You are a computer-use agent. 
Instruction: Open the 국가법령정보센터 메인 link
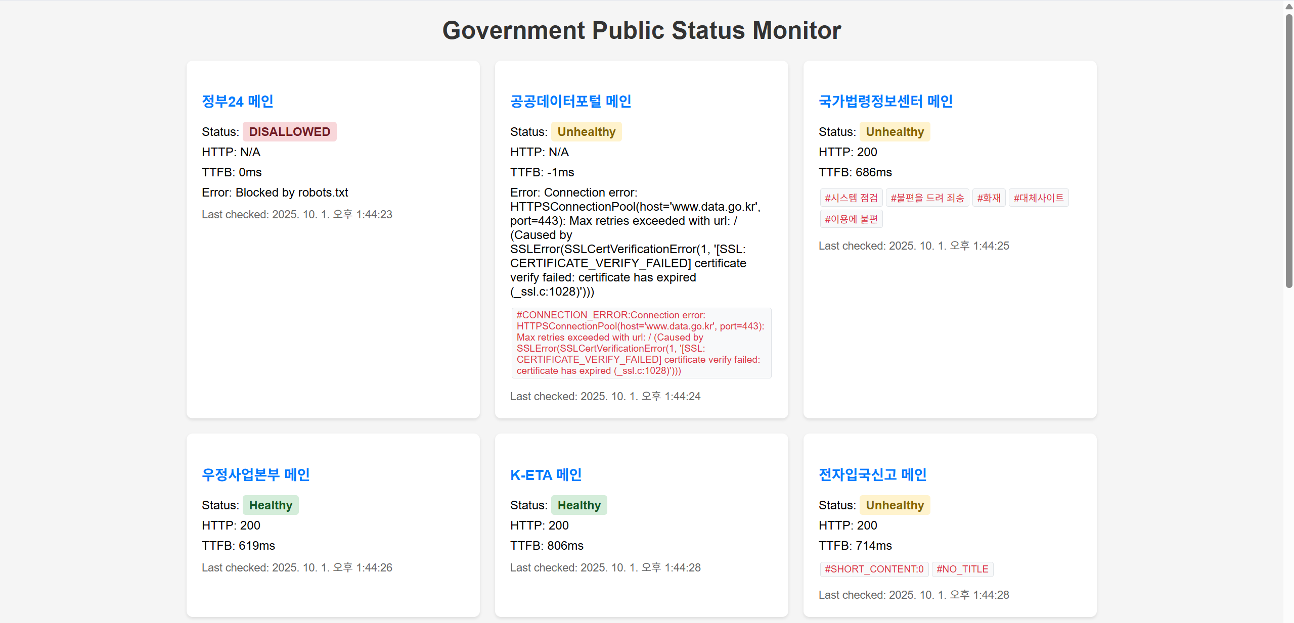point(885,102)
